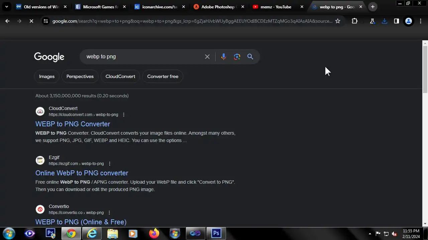Screen dimensions: 428x240
Task: Open the taskbar clock showing 11:55 PM
Action: [411, 234]
